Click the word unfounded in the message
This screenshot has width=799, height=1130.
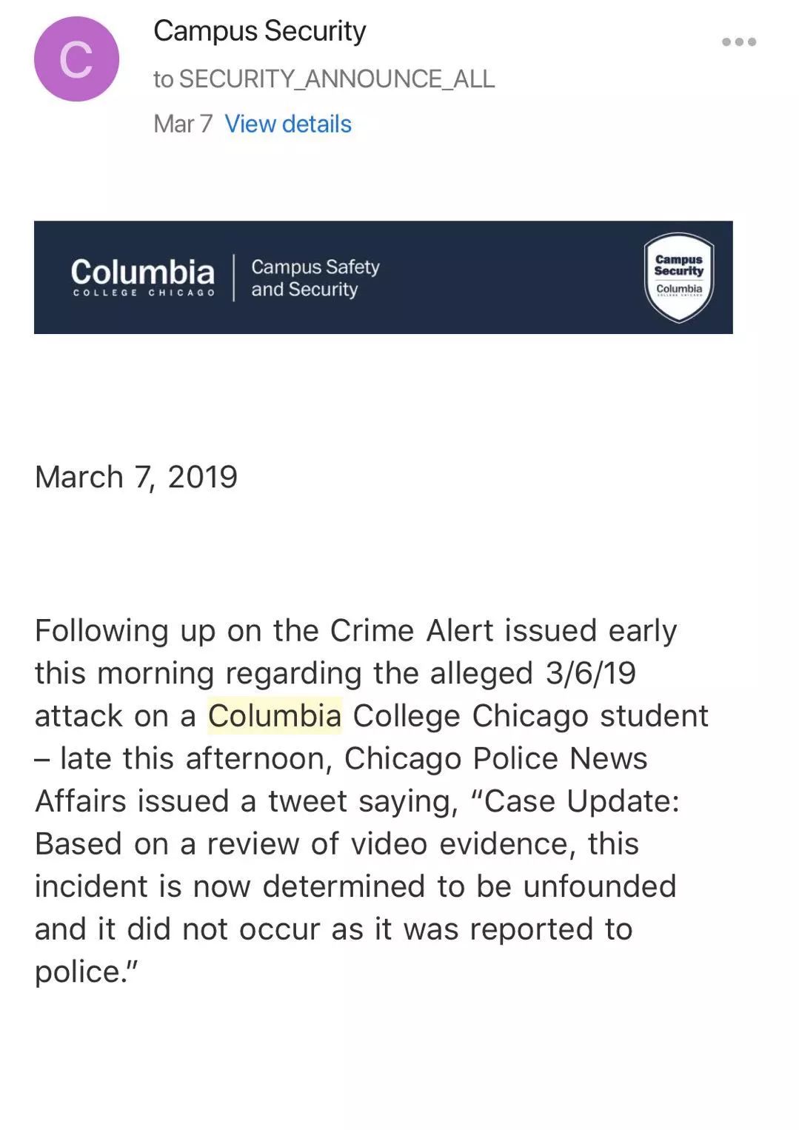600,886
